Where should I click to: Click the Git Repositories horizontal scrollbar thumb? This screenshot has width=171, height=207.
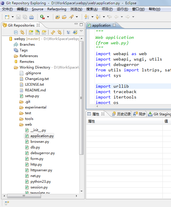[24, 196]
